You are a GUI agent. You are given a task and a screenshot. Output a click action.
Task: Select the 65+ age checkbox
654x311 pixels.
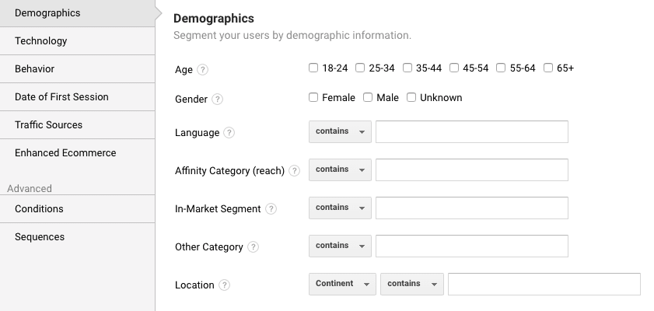(x=549, y=68)
